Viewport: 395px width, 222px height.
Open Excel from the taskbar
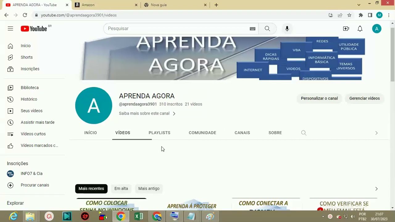pyautogui.click(x=139, y=216)
